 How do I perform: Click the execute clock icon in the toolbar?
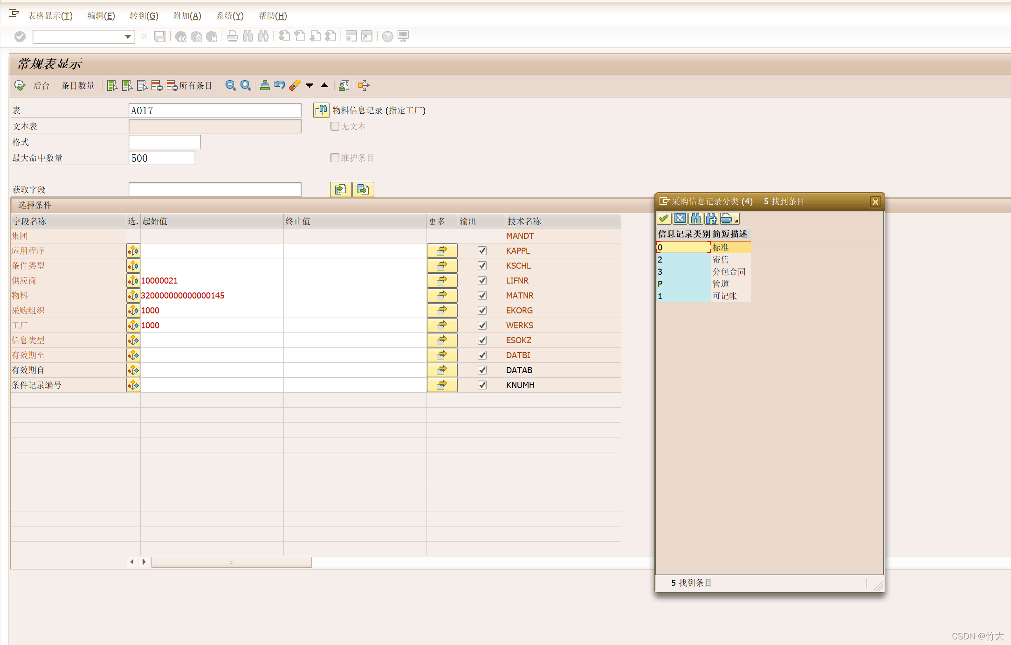[19, 85]
